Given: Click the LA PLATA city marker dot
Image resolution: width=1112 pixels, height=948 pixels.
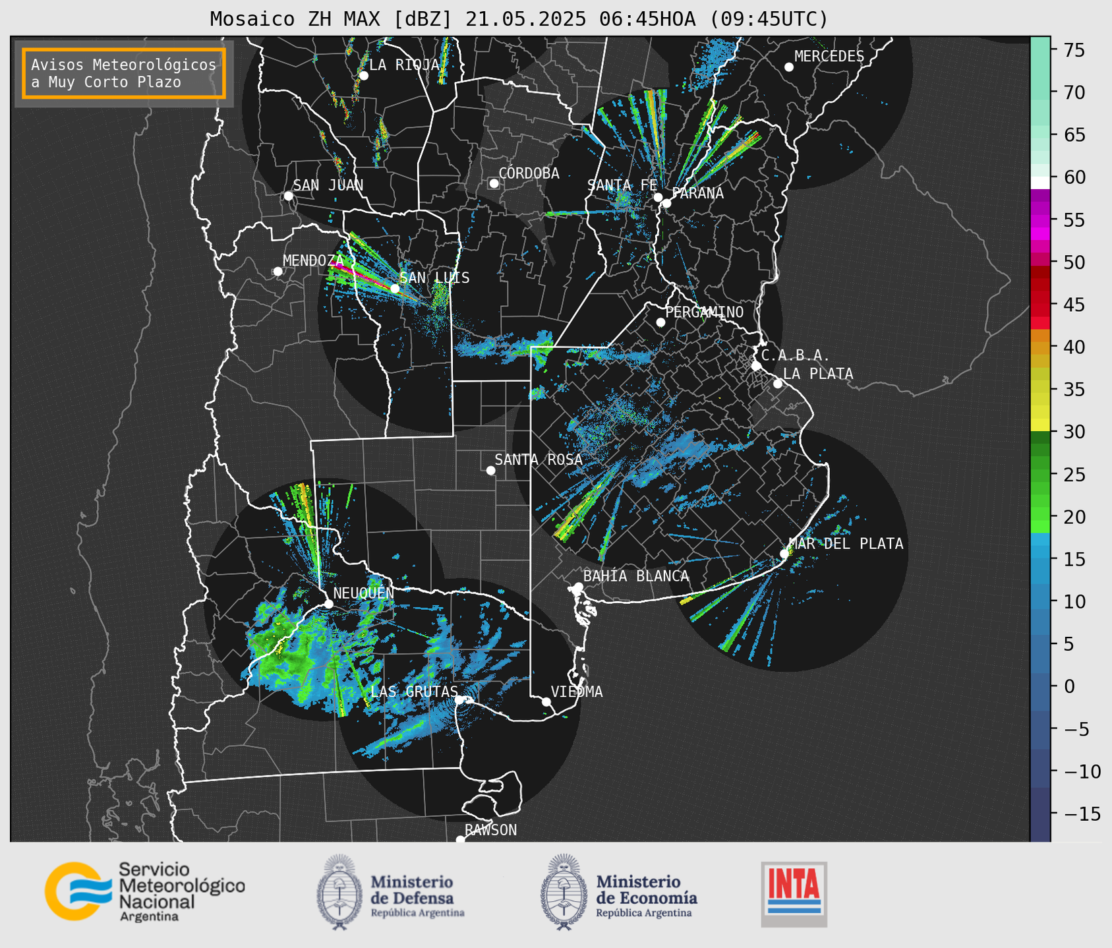Looking at the screenshot, I should point(778,384).
